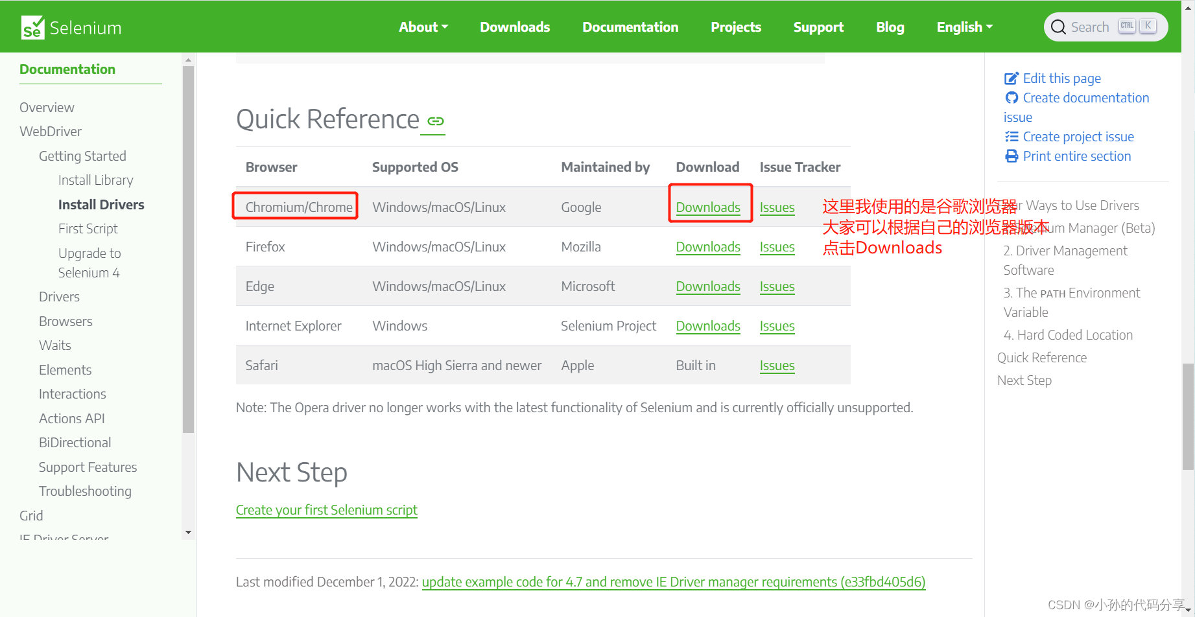The image size is (1195, 617).
Task: Select Elements in the sidebar
Action: coord(65,370)
